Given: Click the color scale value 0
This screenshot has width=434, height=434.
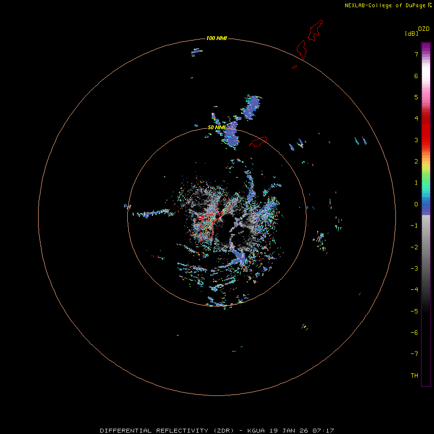Looking at the screenshot, I should pos(416,204).
